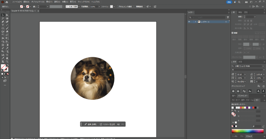Hide レイヤー 1 with the eye icon
The image size is (266, 139).
coord(189,22)
